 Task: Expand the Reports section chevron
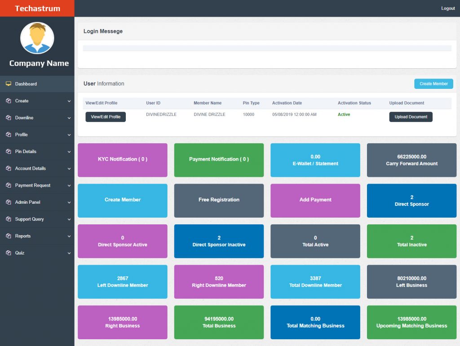pos(69,237)
